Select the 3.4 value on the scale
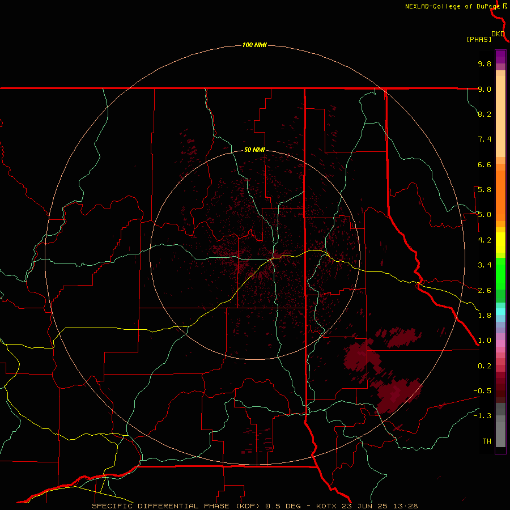510x510 pixels. (484, 265)
